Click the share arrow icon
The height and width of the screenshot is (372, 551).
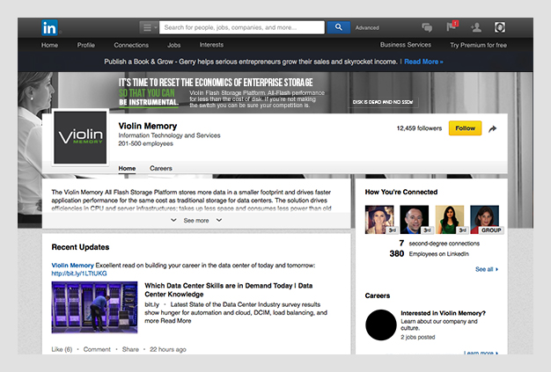pyautogui.click(x=493, y=128)
